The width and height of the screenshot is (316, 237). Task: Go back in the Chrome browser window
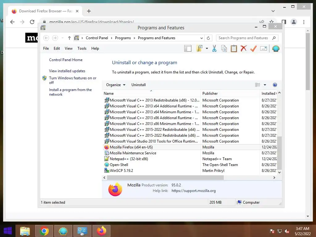[x=12, y=22]
